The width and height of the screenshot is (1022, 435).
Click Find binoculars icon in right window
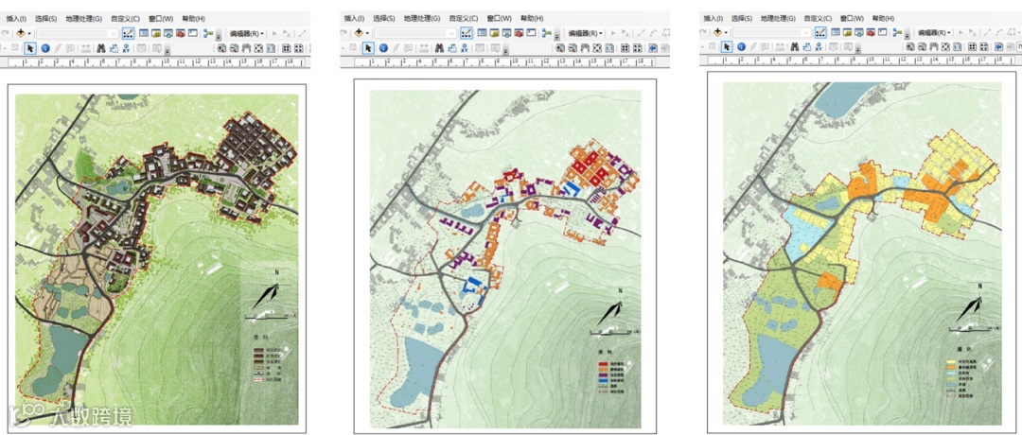click(x=795, y=47)
